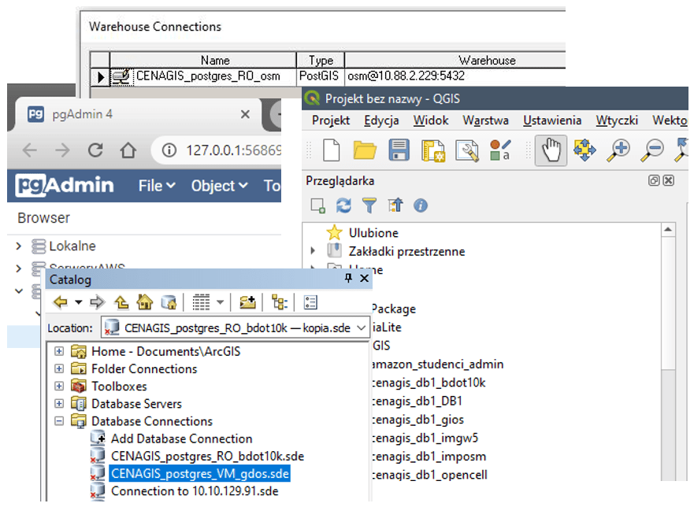Open the Catalog Location dropdown
Viewport: 694px width, 507px height.
tap(361, 328)
